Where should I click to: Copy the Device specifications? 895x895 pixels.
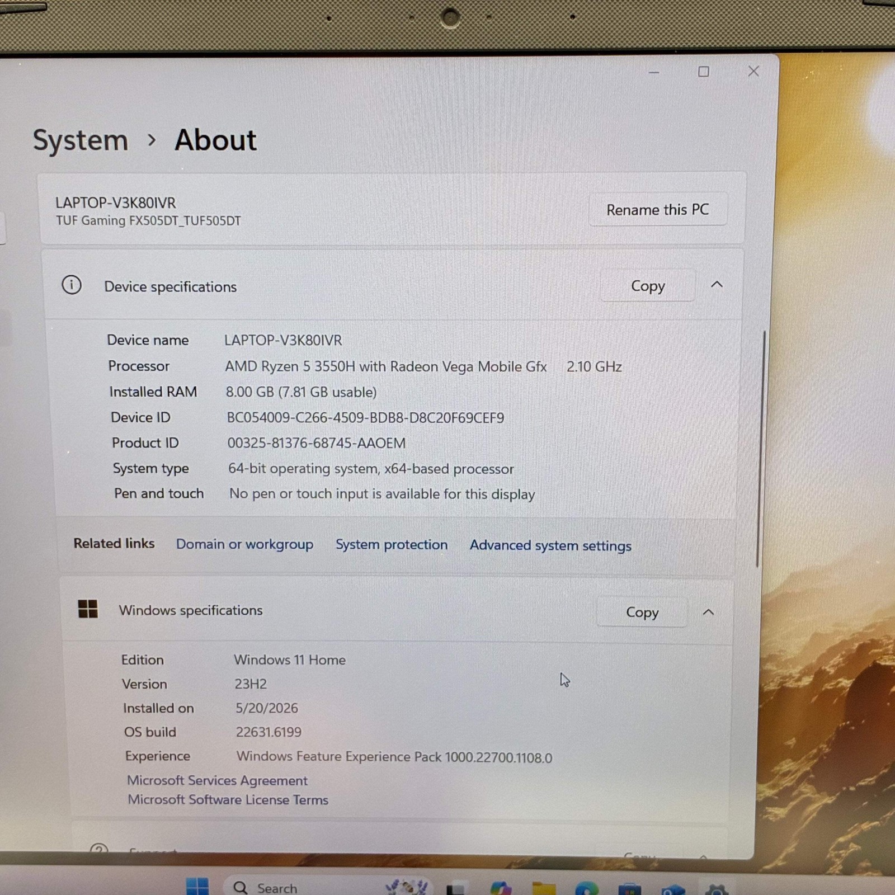click(x=648, y=286)
